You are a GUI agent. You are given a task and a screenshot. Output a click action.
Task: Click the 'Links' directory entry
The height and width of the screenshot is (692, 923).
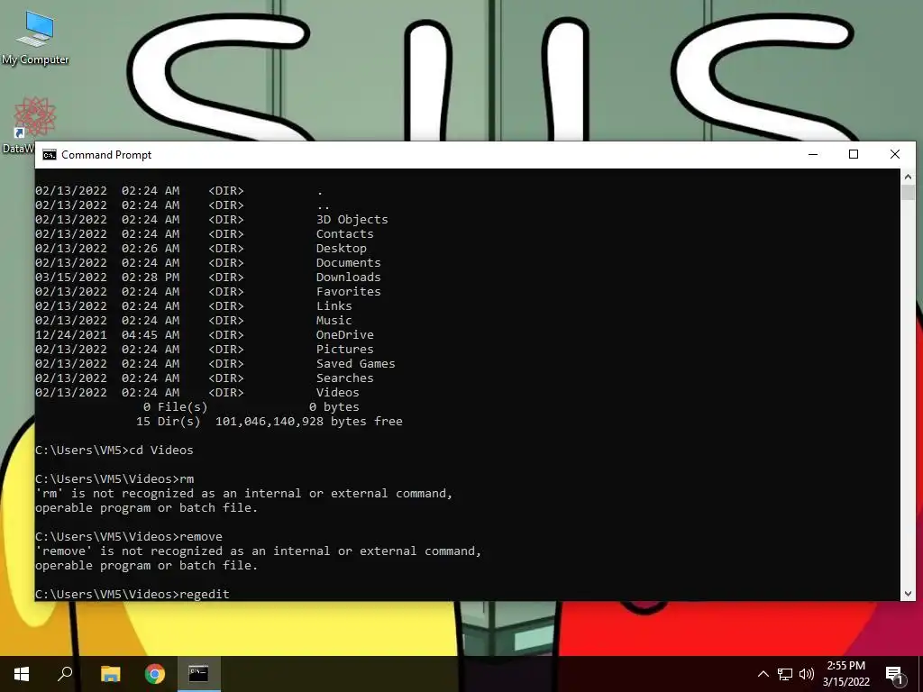[x=334, y=306]
